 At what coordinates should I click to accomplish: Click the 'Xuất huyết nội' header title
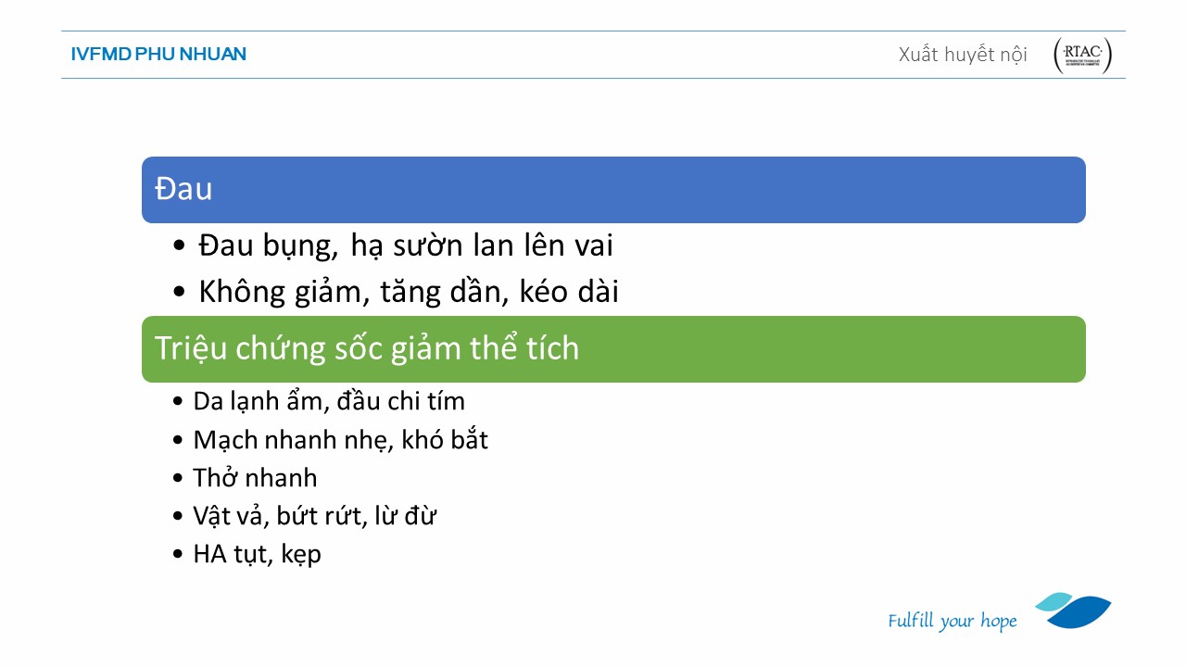[963, 55]
